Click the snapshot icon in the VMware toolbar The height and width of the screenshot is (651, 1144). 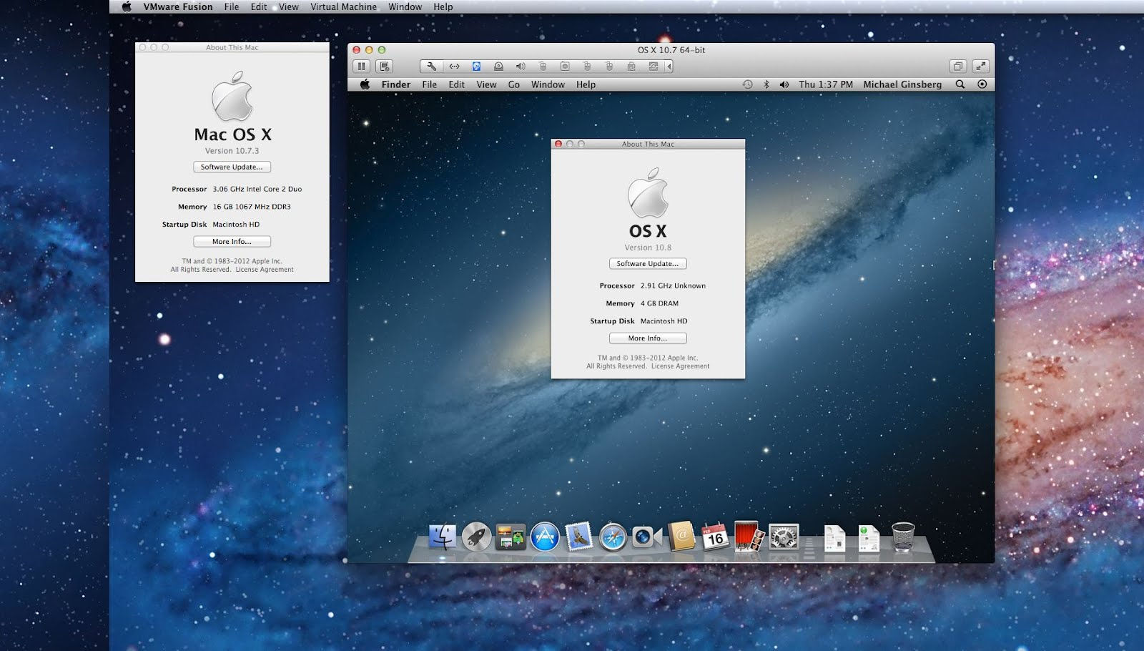[x=385, y=67]
